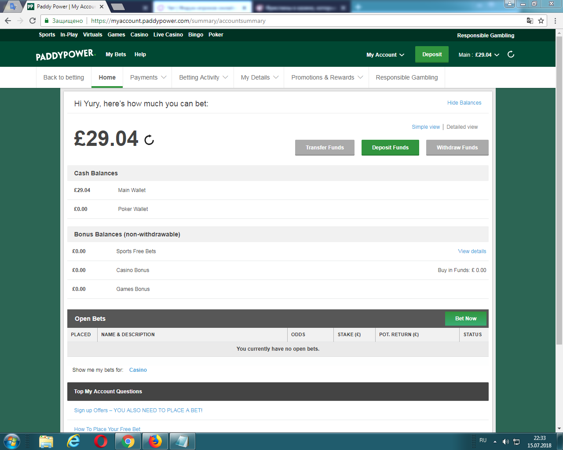Open My Bets in the header
The image size is (563, 450).
116,54
